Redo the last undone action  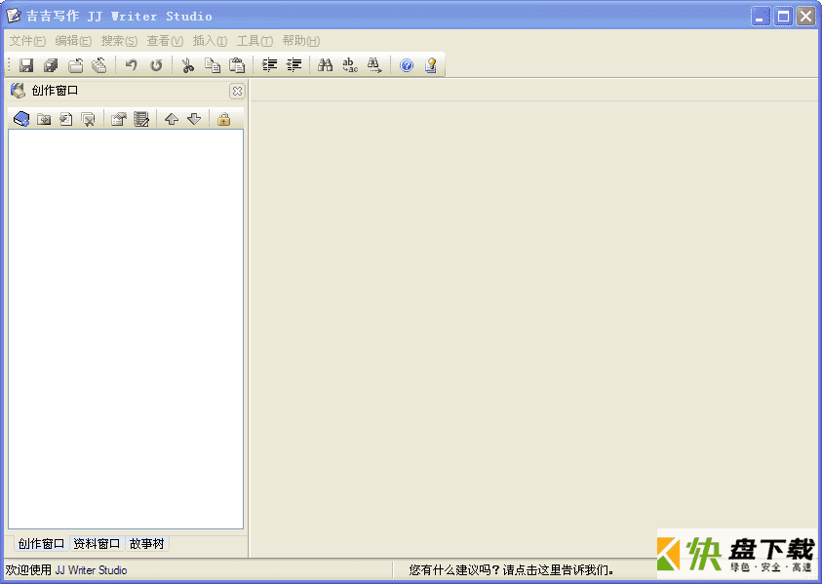(156, 65)
